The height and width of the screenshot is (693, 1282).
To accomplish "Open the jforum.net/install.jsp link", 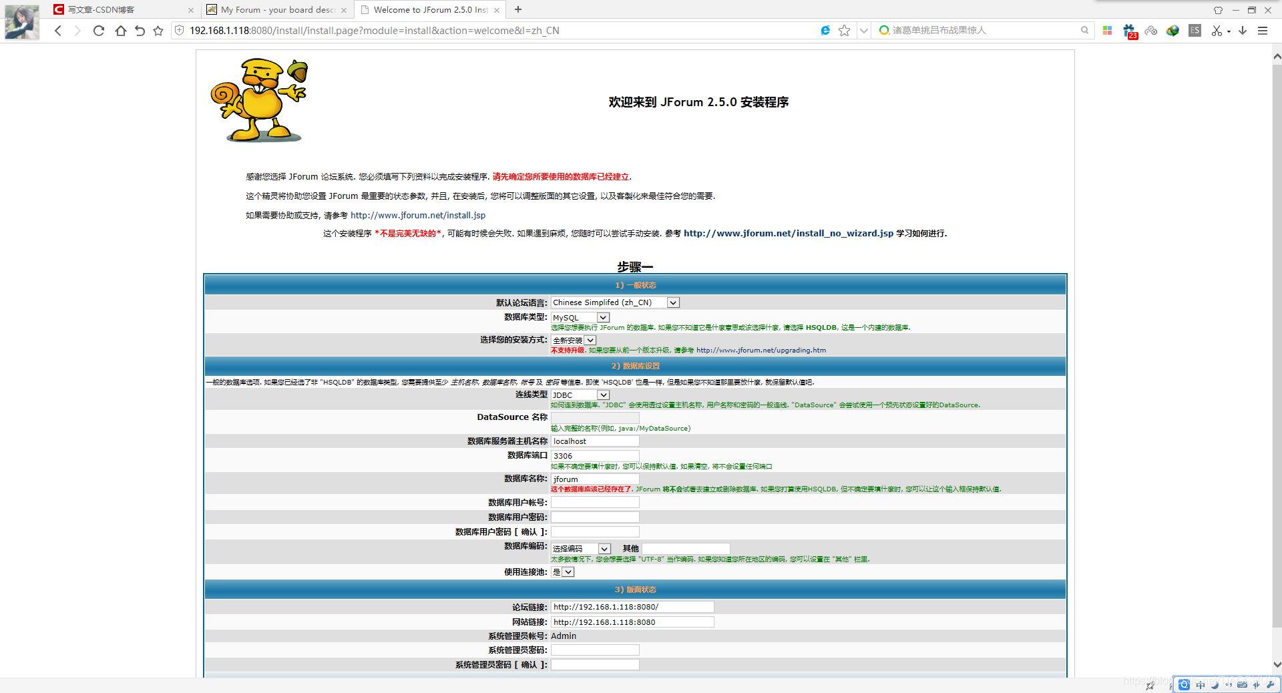I will point(418,216).
